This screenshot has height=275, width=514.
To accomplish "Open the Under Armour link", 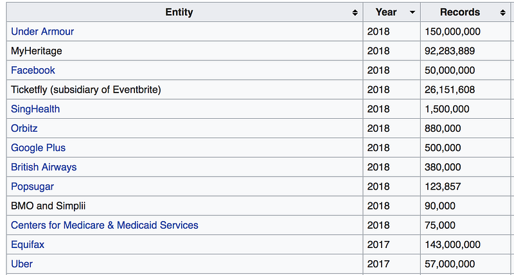I will coord(42,31).
